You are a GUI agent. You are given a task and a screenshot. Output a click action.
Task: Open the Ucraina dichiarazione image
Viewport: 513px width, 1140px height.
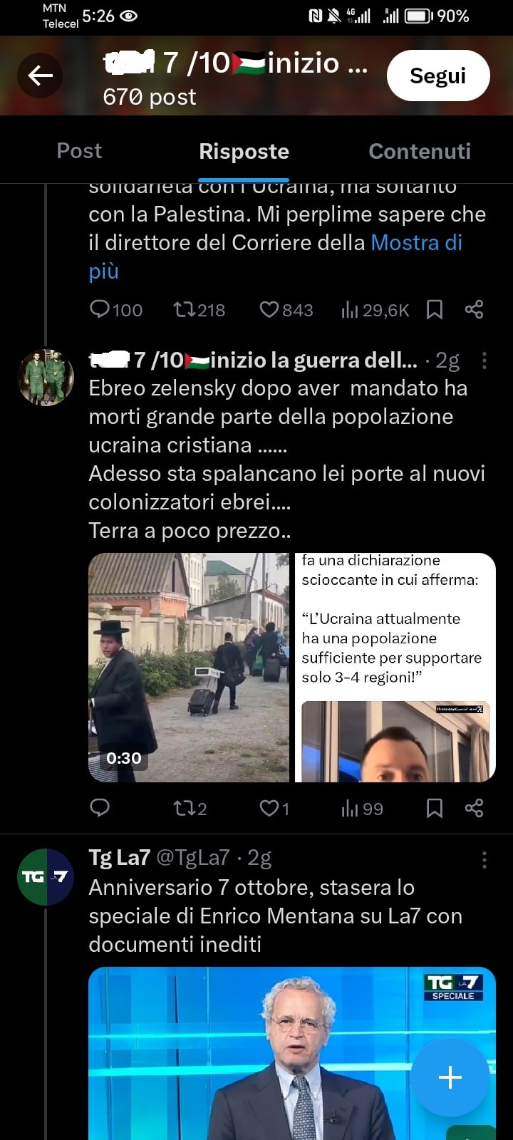[x=395, y=668]
